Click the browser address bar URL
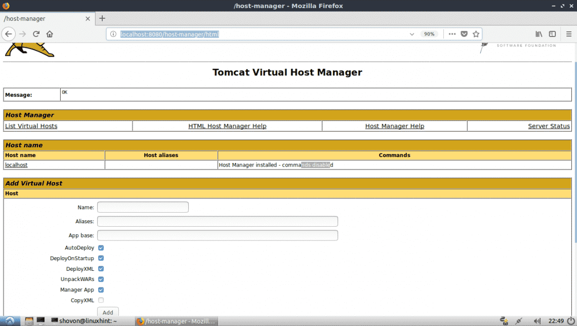The image size is (577, 326). tap(170, 34)
